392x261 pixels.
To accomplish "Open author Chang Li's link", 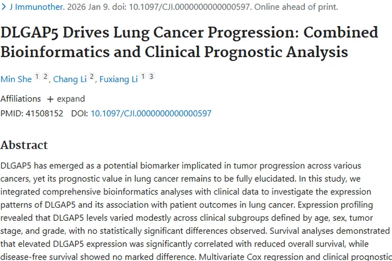I will point(70,79).
